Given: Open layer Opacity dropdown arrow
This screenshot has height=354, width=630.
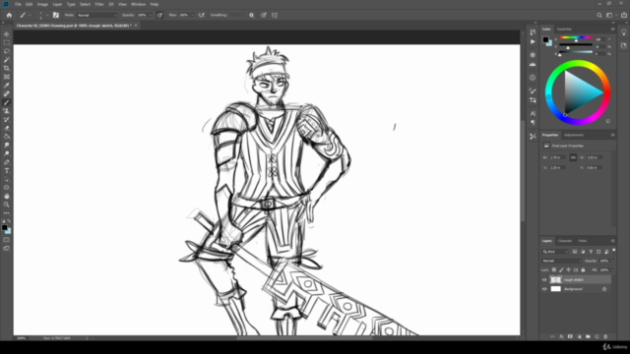Looking at the screenshot, I should coord(612,261).
